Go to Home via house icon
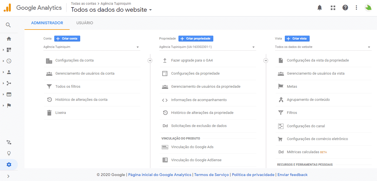The height and width of the screenshot is (181, 377). pos(9,39)
